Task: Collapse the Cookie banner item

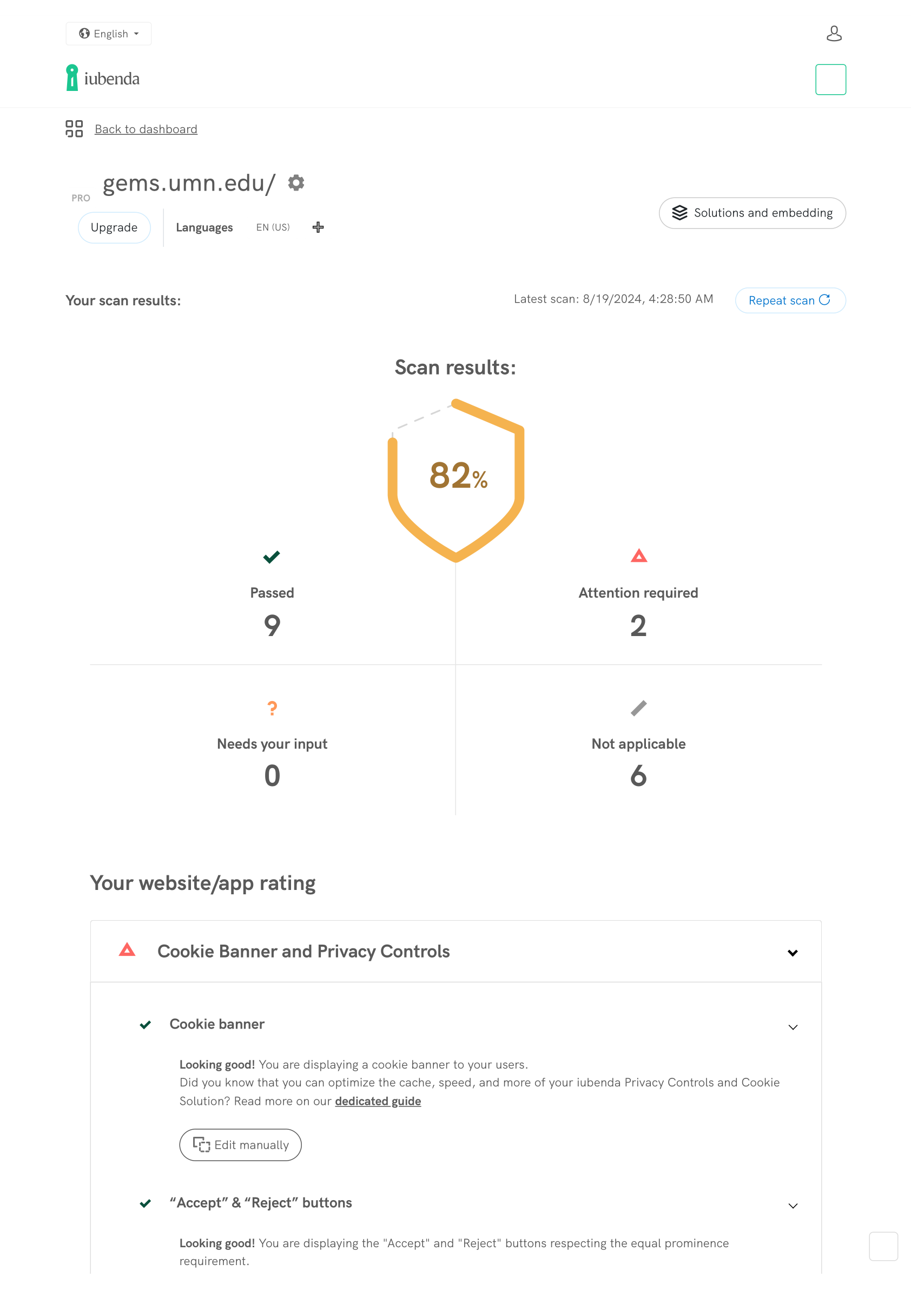Action: 792,1026
